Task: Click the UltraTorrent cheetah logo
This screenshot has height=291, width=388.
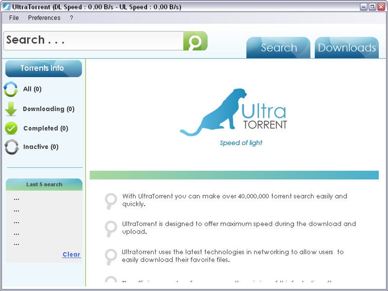Action: [x=234, y=113]
